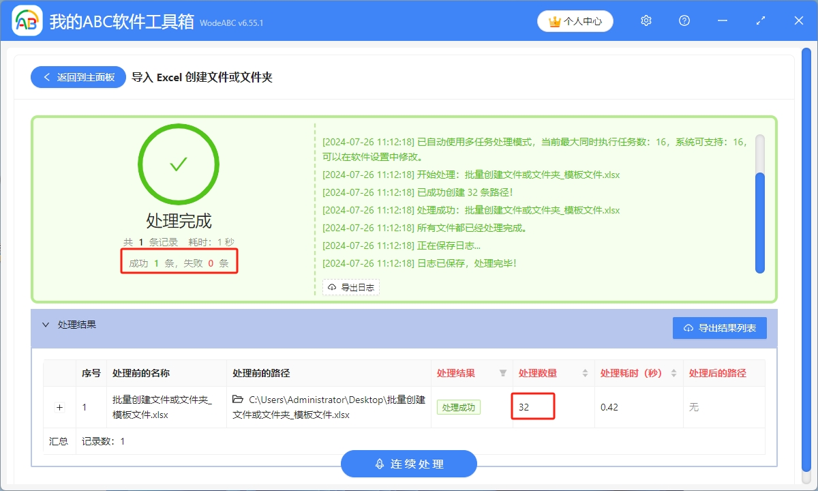The image size is (818, 491).
Task: Click the 处理成功 status tag
Action: 458,406
